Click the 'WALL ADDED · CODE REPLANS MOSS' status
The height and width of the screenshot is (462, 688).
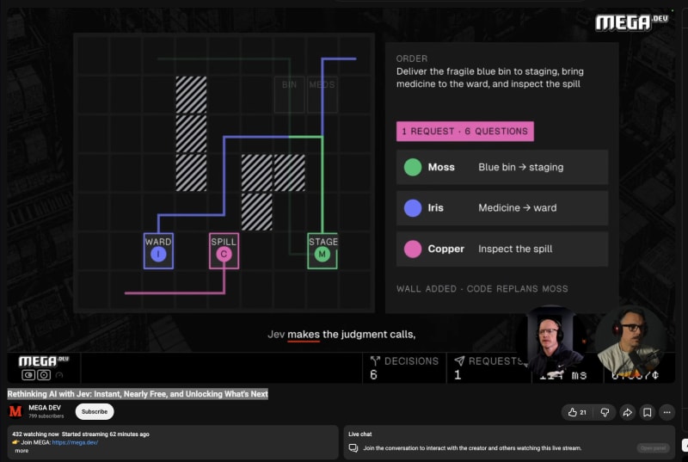point(482,289)
